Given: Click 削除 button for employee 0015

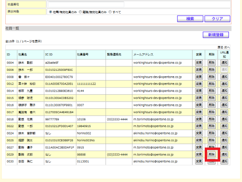Looking at the screenshot, I should pyautogui.click(x=212, y=98).
